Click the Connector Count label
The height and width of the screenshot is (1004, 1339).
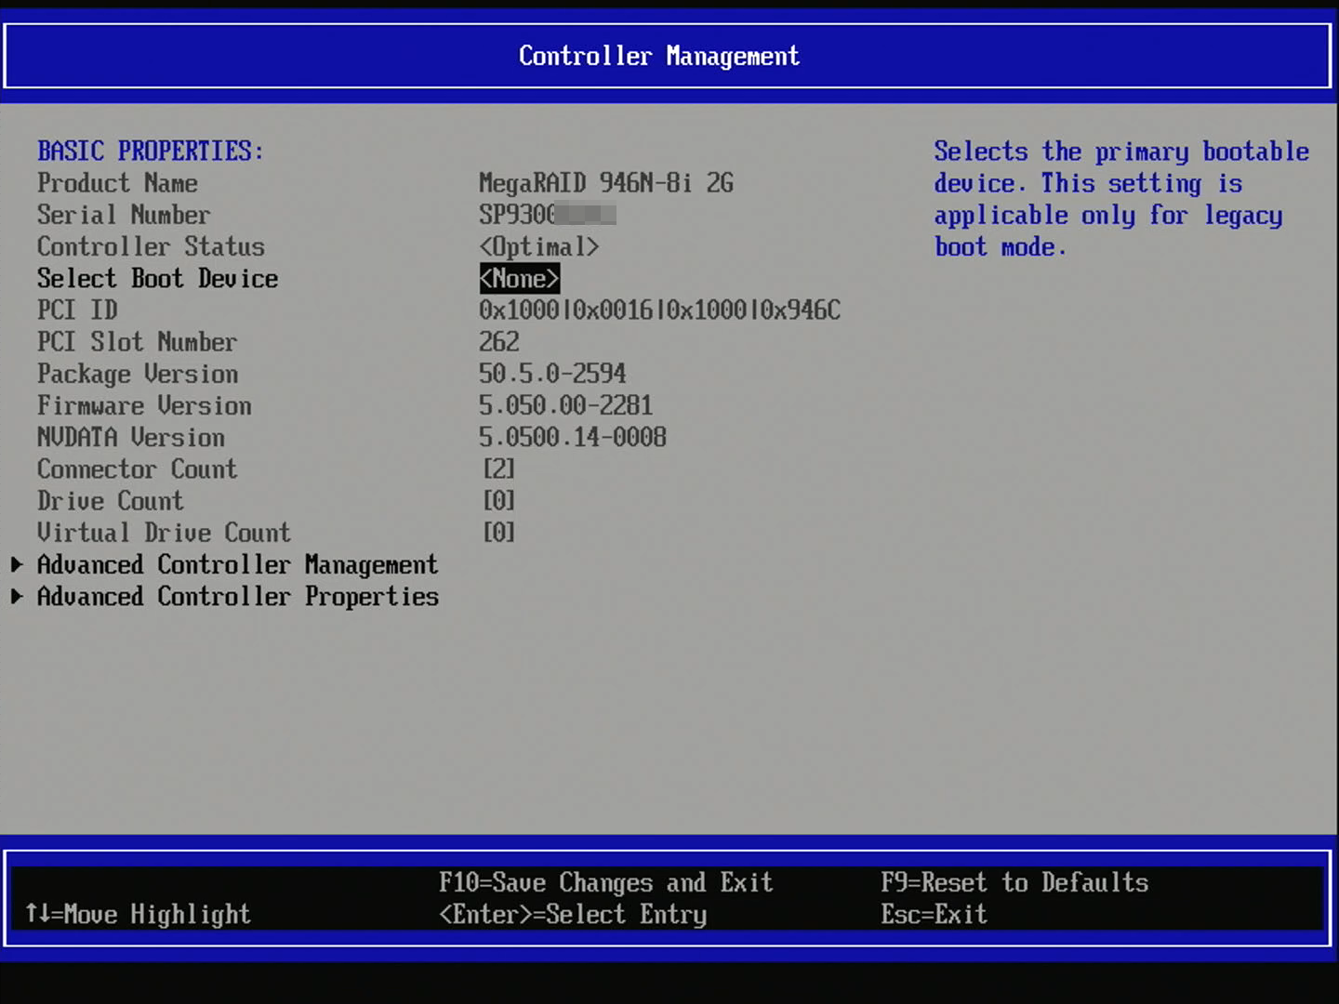(138, 469)
